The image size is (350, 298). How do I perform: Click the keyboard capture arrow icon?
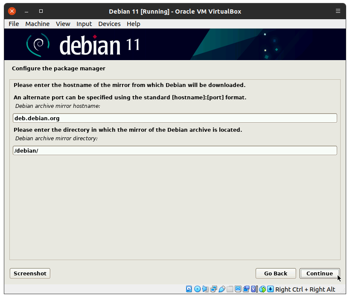coord(270,289)
